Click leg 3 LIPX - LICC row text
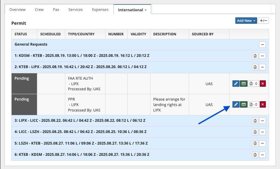Viewport: 280px width, 169px height. pyautogui.click(x=80, y=120)
